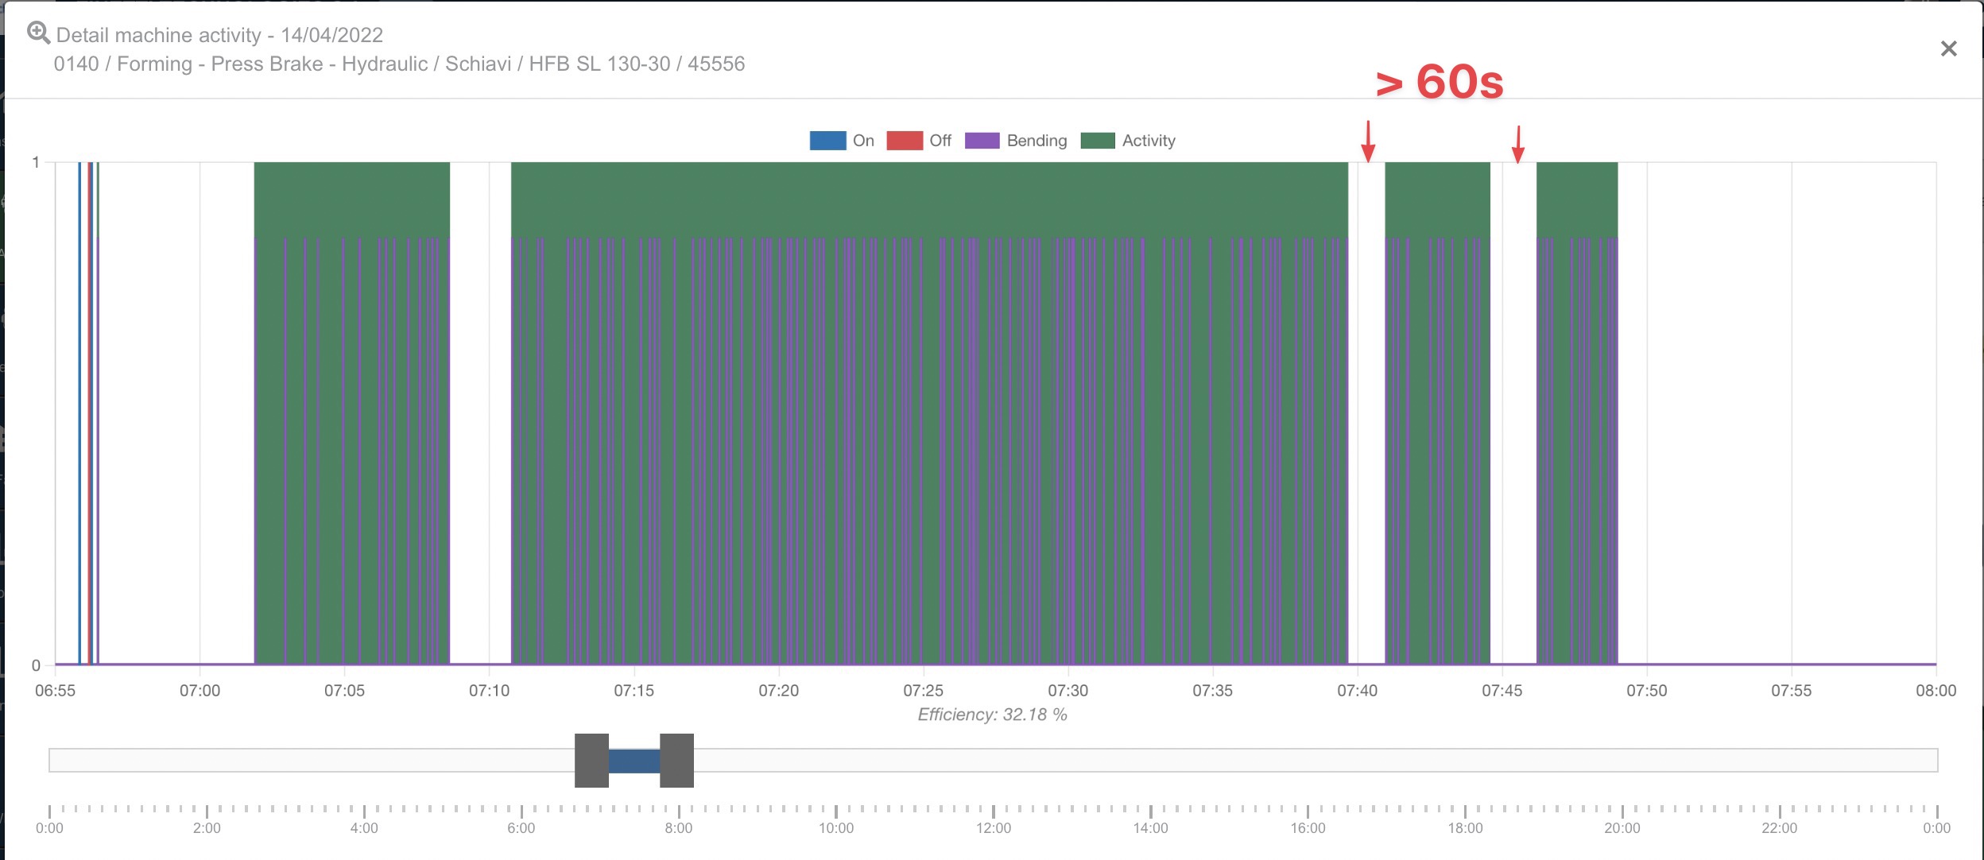
Task: Click the last activity block before 07:50
Action: 1577,199
